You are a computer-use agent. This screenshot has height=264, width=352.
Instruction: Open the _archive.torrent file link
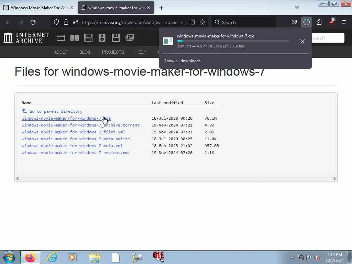click(x=80, y=125)
